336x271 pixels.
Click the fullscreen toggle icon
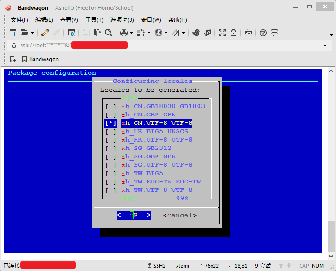click(x=222, y=33)
